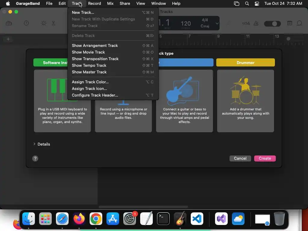Open Finder from the Dock
The width and height of the screenshot is (308, 231).
point(29,219)
